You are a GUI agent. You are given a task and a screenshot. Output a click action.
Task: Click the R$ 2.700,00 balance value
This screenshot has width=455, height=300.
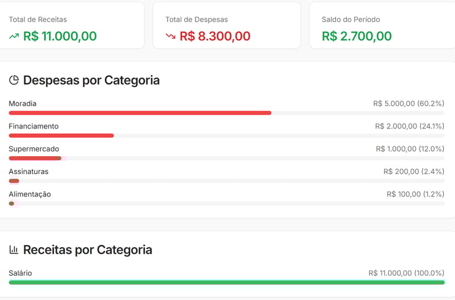[x=357, y=36]
